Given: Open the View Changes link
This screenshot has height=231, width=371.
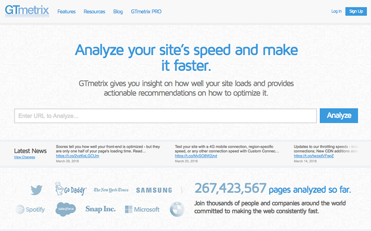Looking at the screenshot, I should click(25, 157).
